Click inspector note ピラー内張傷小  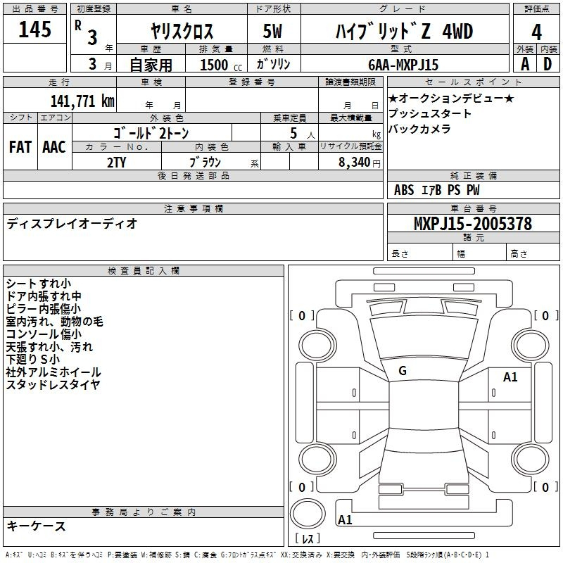(x=44, y=309)
